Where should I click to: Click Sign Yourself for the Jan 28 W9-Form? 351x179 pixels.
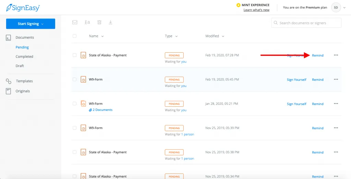(x=296, y=104)
